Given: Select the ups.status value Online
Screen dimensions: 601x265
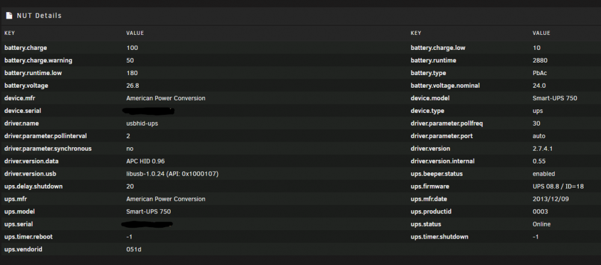Looking at the screenshot, I should [542, 224].
